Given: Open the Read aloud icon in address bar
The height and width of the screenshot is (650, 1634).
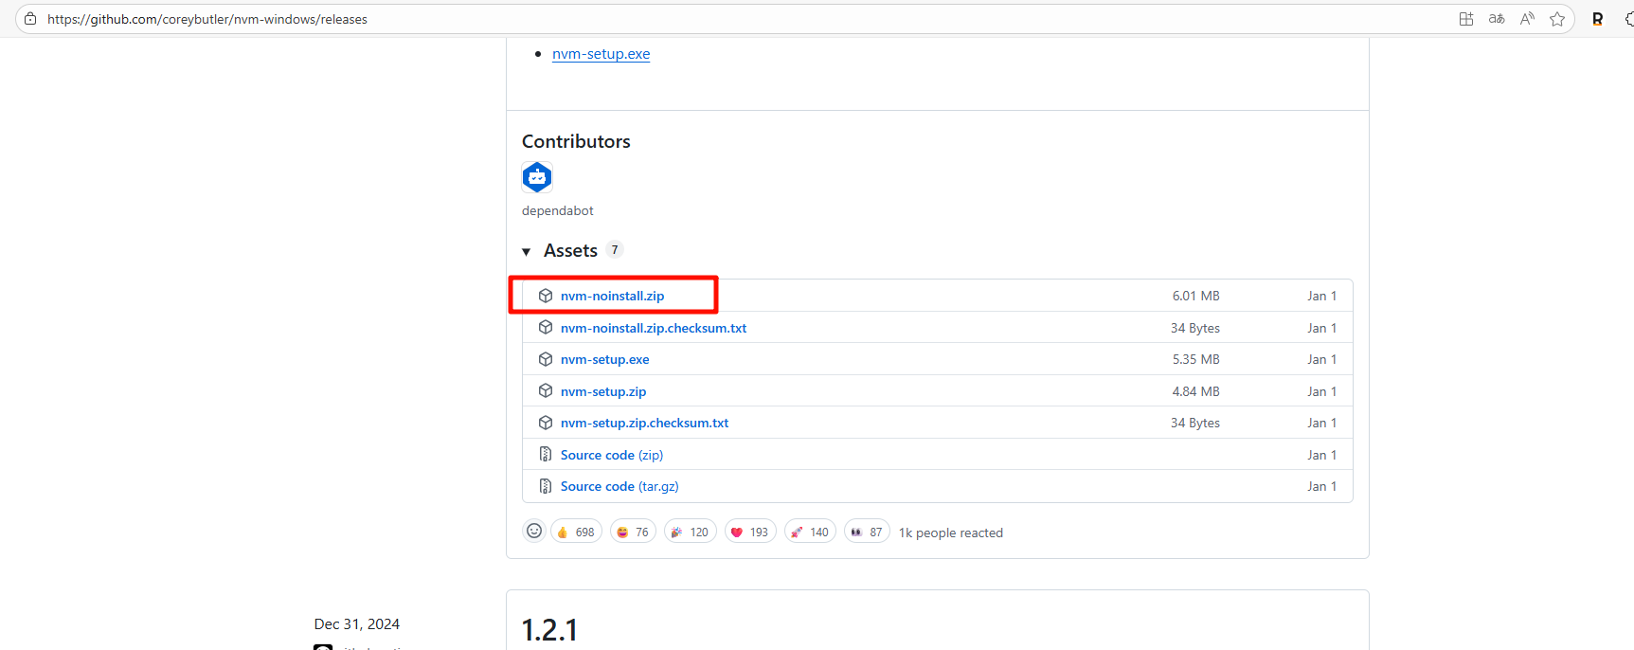Looking at the screenshot, I should (x=1527, y=19).
